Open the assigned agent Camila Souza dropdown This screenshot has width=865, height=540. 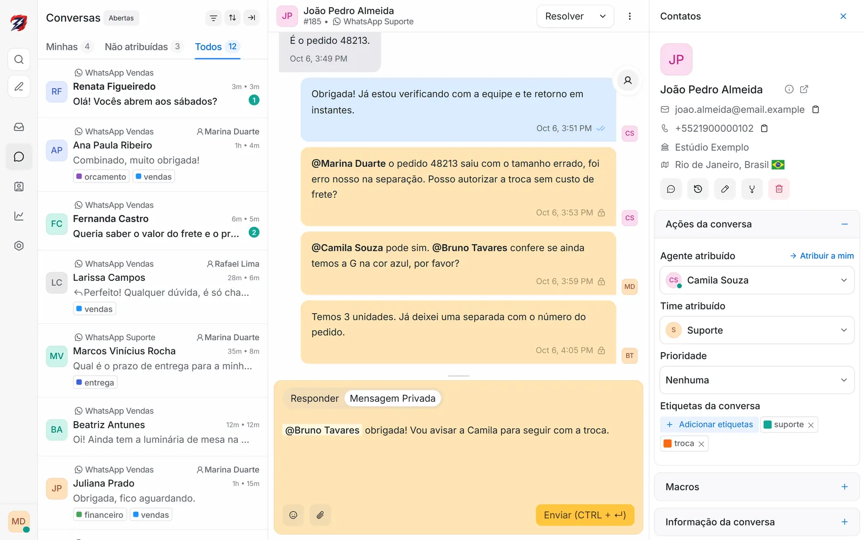point(757,280)
